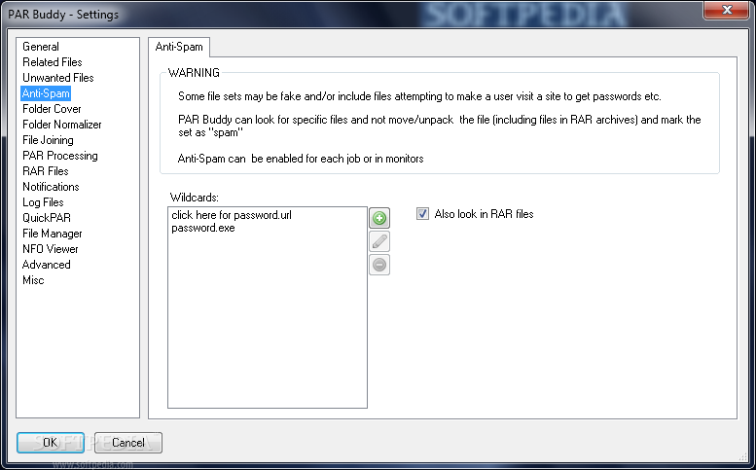Close the PAR Buddy Settings window
This screenshot has height=470, width=756.
(727, 10)
